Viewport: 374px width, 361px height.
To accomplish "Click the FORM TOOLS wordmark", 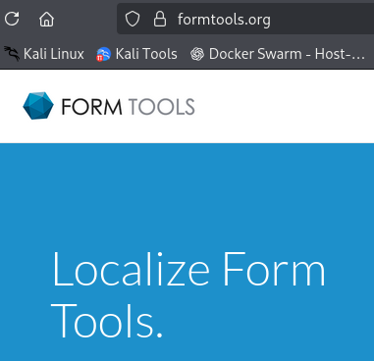I will (x=129, y=107).
